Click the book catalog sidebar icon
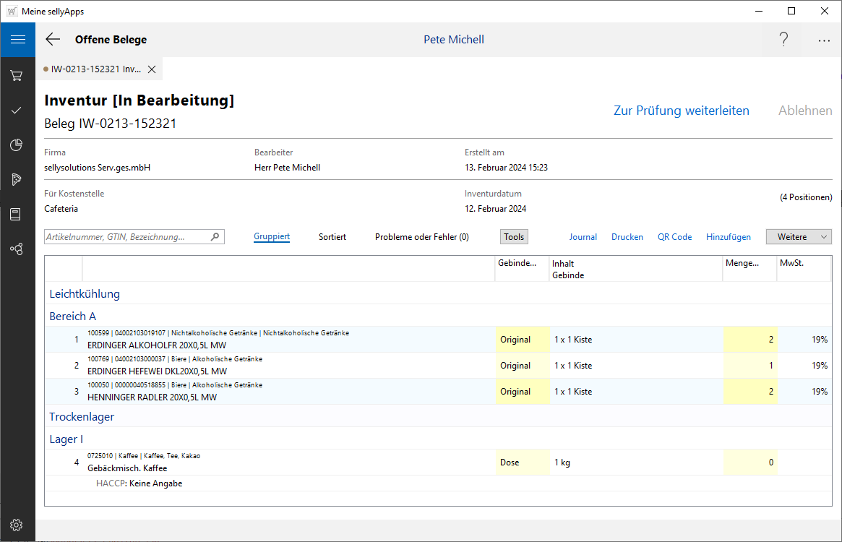 pyautogui.click(x=17, y=214)
